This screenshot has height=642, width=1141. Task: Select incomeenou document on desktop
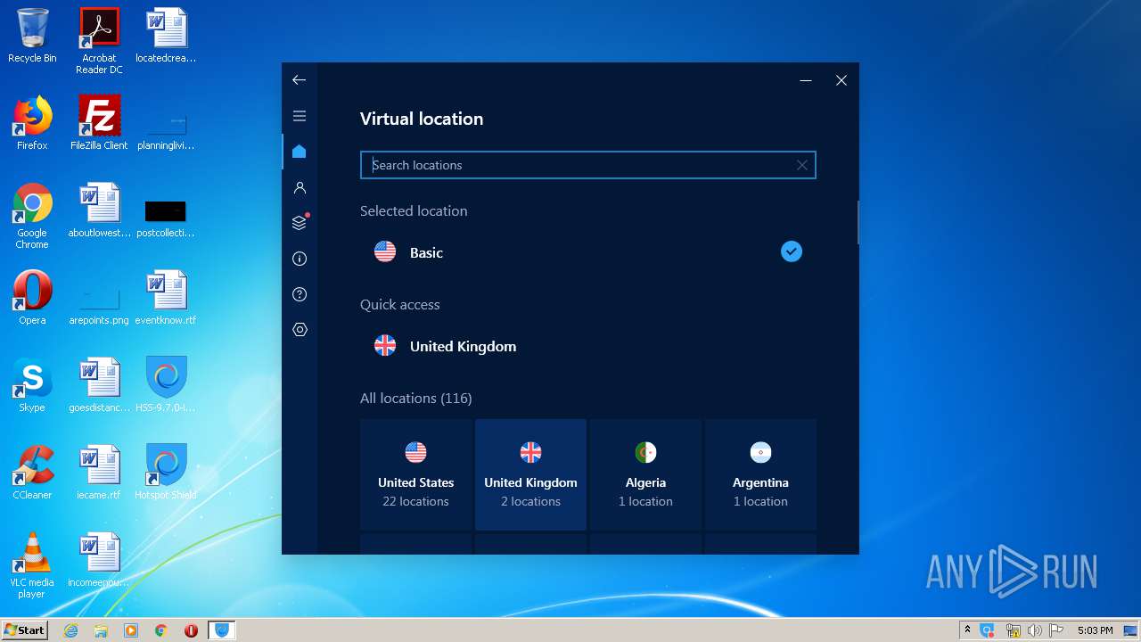point(99,560)
